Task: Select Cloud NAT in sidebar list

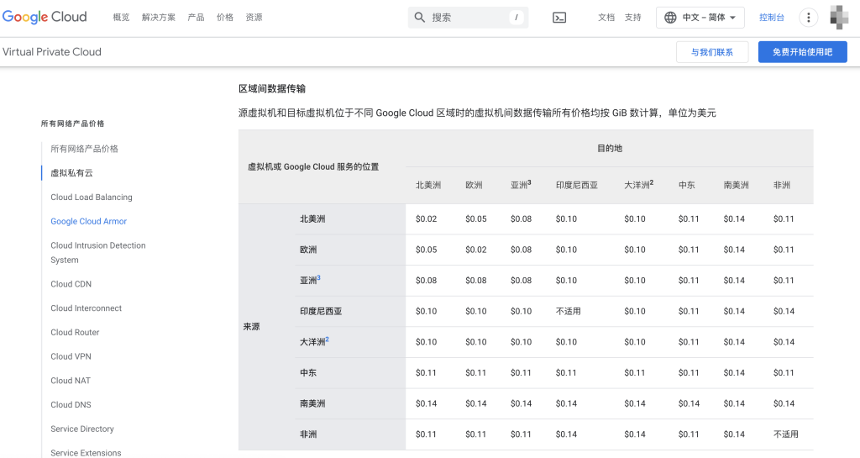Action: [x=71, y=380]
